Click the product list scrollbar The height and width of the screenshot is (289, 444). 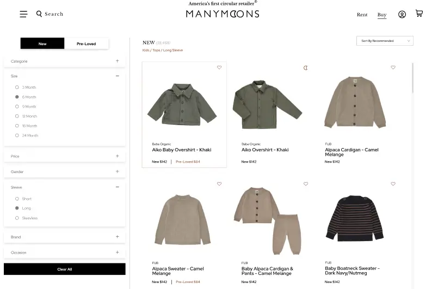click(412, 78)
